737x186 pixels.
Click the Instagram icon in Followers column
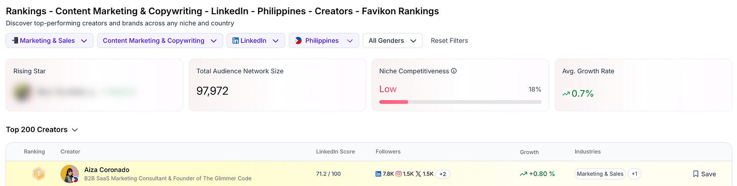pyautogui.click(x=398, y=174)
